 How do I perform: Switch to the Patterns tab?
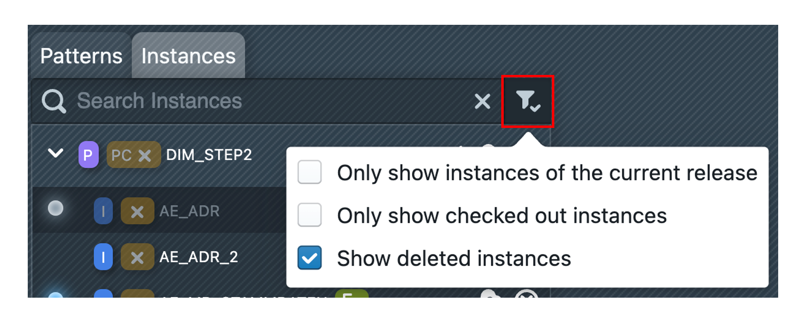[81, 56]
